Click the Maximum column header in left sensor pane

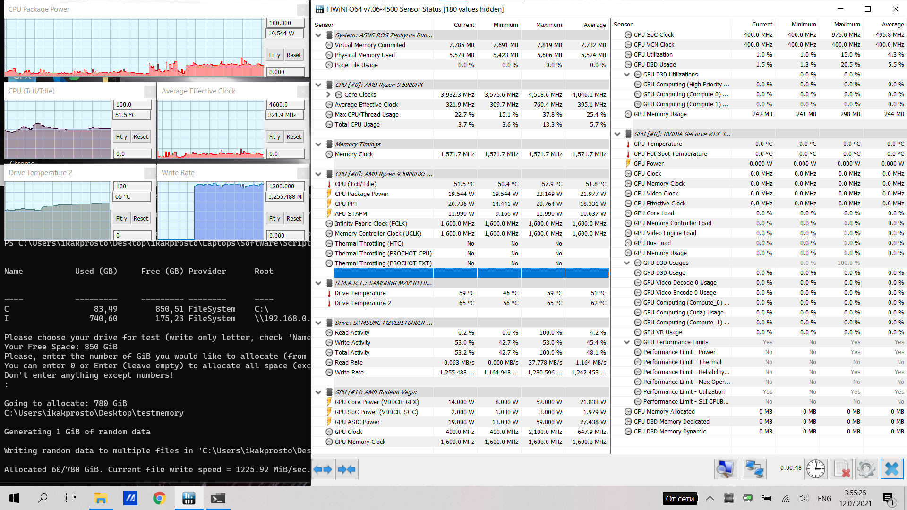(543, 25)
